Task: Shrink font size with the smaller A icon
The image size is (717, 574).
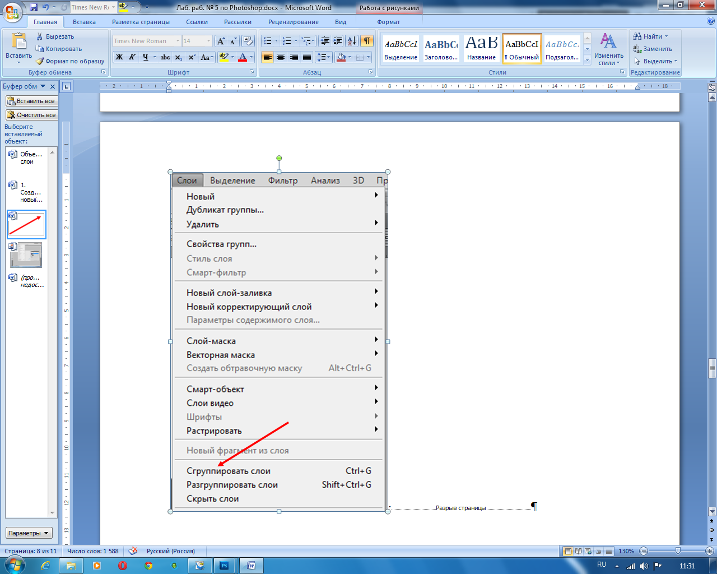Action: point(233,41)
